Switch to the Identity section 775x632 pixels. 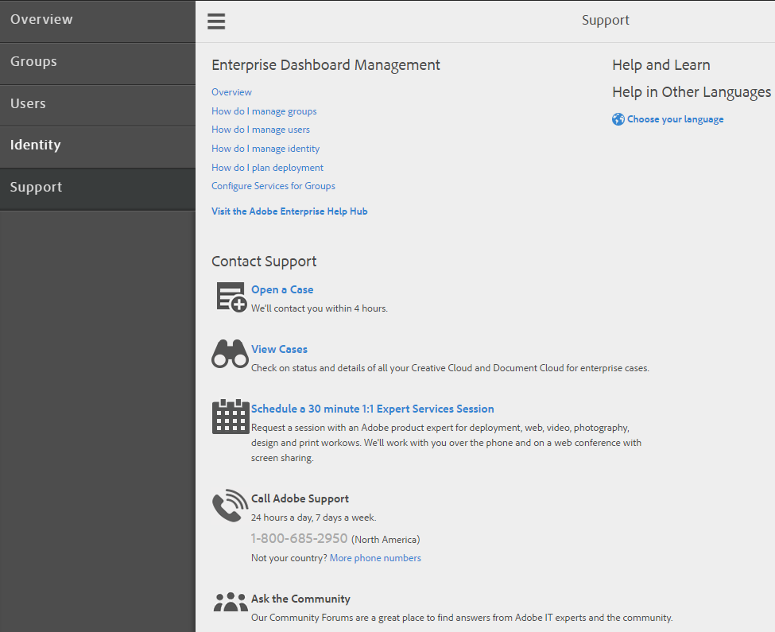(36, 145)
